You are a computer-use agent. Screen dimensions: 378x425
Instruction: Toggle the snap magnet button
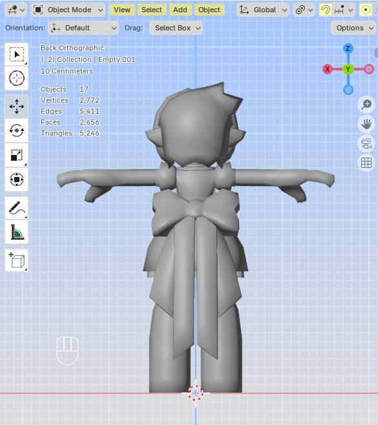[326, 10]
